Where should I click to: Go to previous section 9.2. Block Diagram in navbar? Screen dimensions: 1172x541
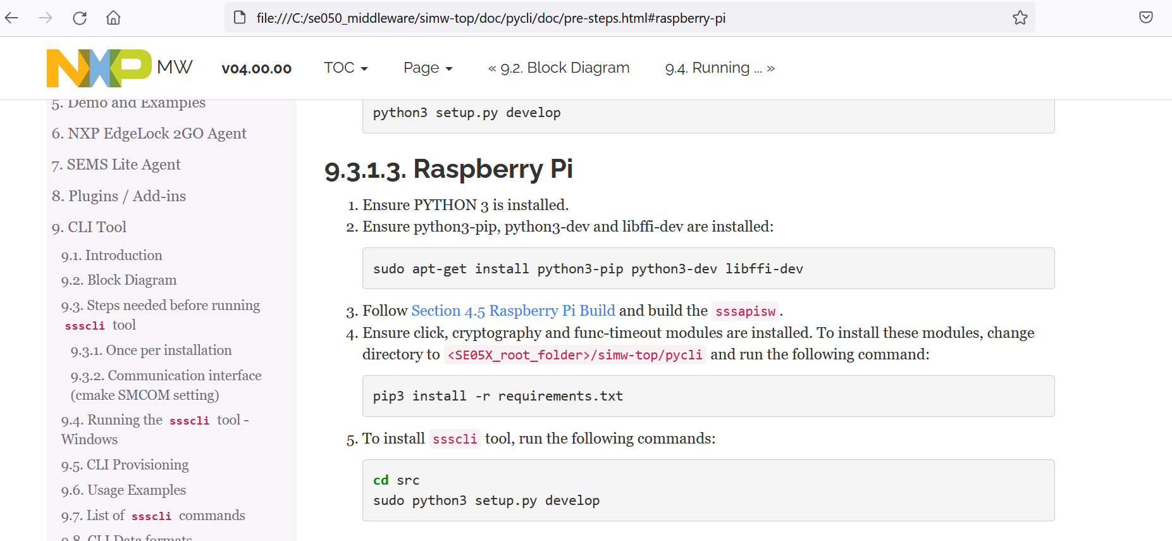pos(558,68)
